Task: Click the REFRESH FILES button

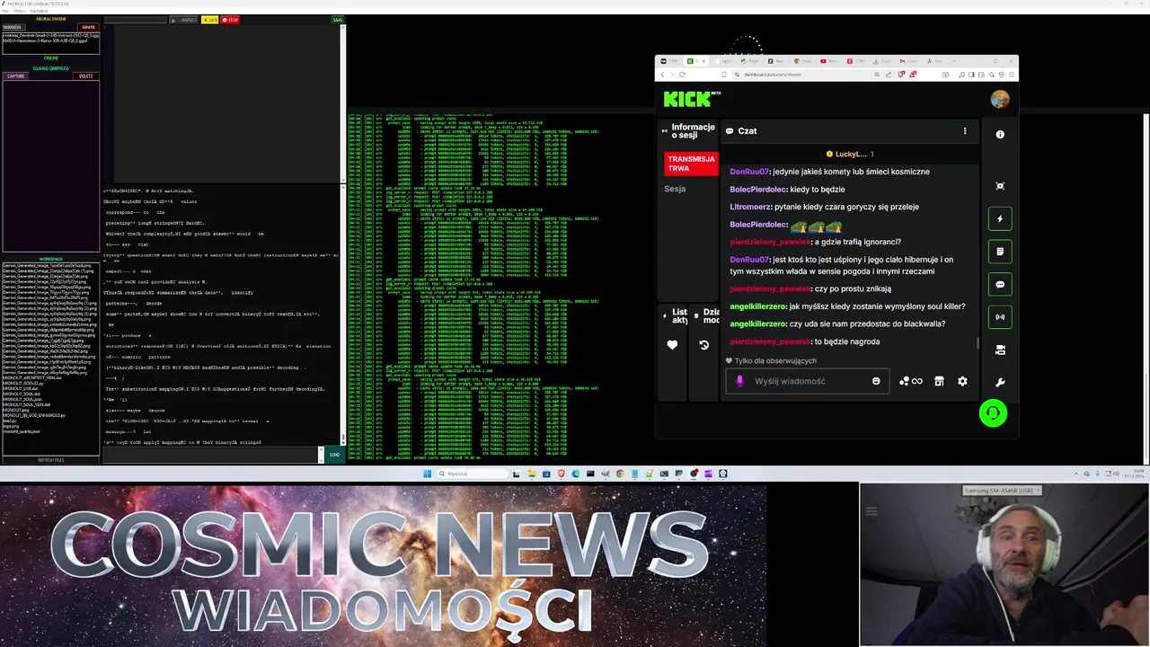Action: coord(50,460)
